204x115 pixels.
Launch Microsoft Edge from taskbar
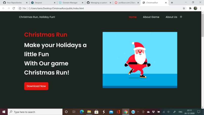click(82, 112)
